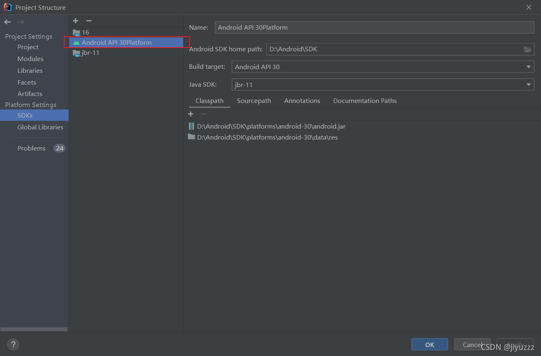Edit the SDK Name field
The height and width of the screenshot is (356, 541).
pos(374,27)
